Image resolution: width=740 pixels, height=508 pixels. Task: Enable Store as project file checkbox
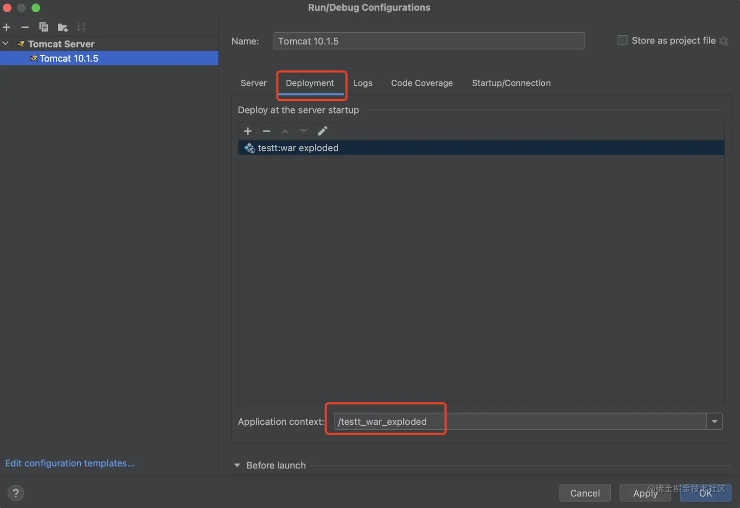point(623,41)
